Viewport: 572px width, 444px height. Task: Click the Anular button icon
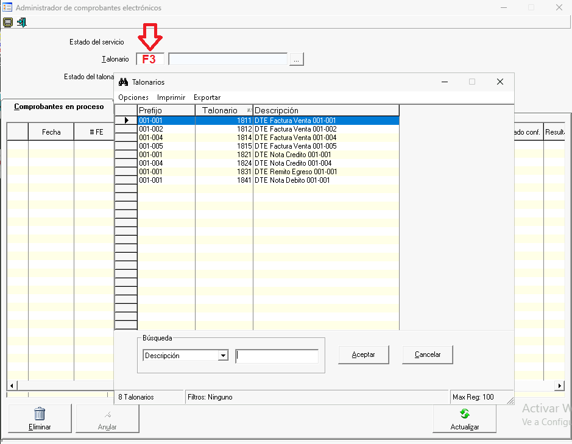[x=107, y=414]
